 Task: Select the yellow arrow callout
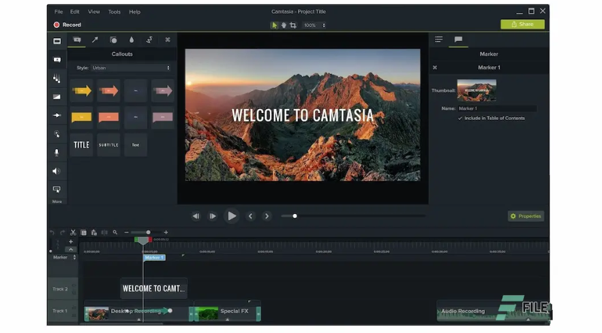tap(82, 91)
